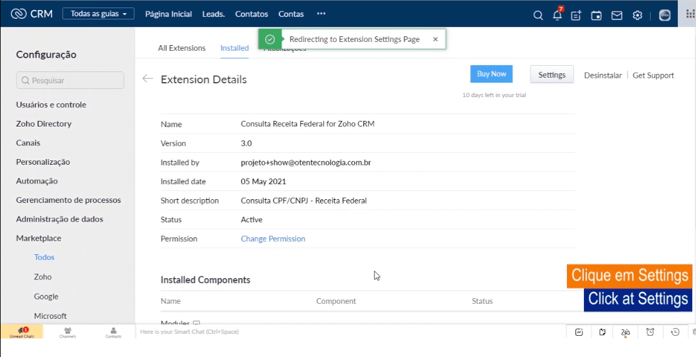Click the user profile avatar

(665, 15)
